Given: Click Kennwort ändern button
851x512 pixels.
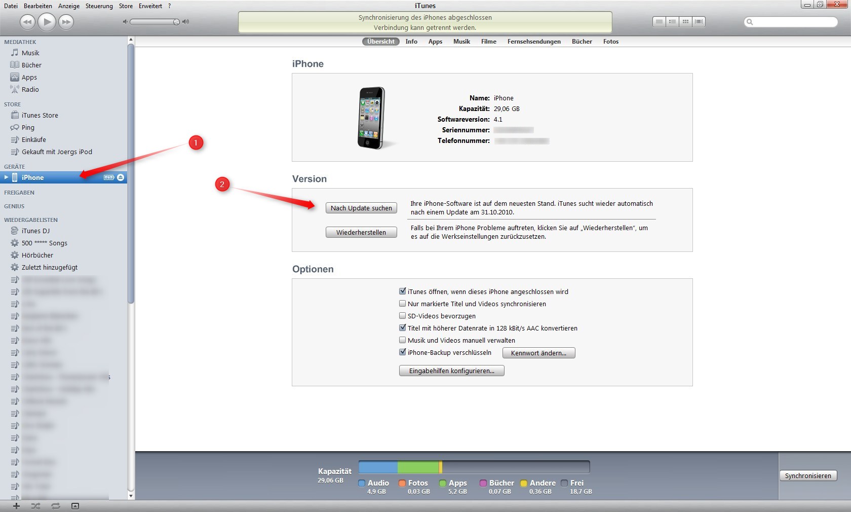Looking at the screenshot, I should point(538,353).
